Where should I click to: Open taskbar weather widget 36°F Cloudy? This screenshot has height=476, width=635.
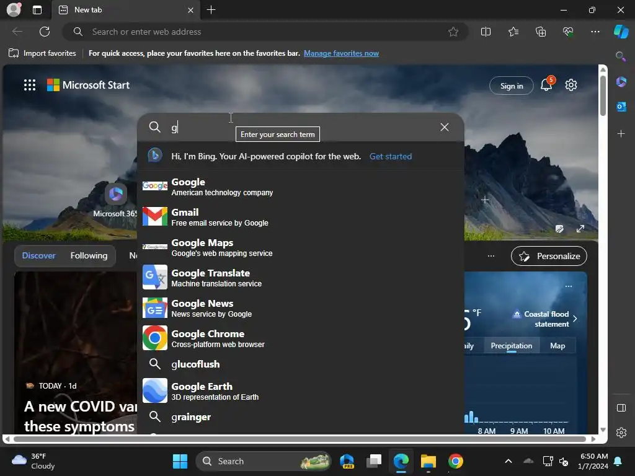click(x=33, y=461)
